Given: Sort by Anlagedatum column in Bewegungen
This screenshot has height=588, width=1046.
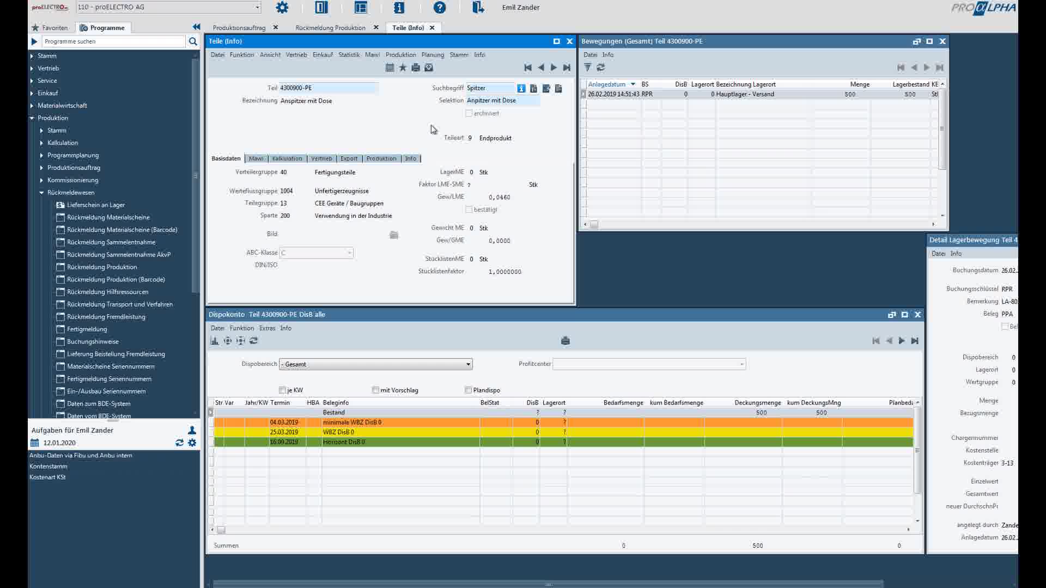Looking at the screenshot, I should click(607, 84).
